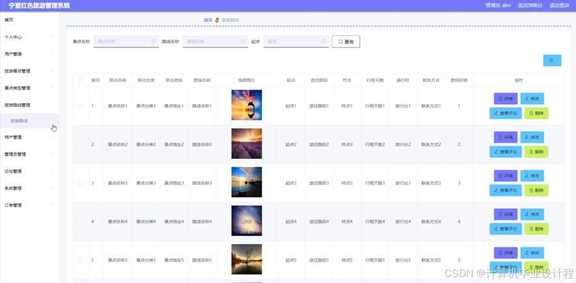The width and height of the screenshot is (576, 283).
Task: Focus the 路线名称 search input
Action: [x=215, y=42]
